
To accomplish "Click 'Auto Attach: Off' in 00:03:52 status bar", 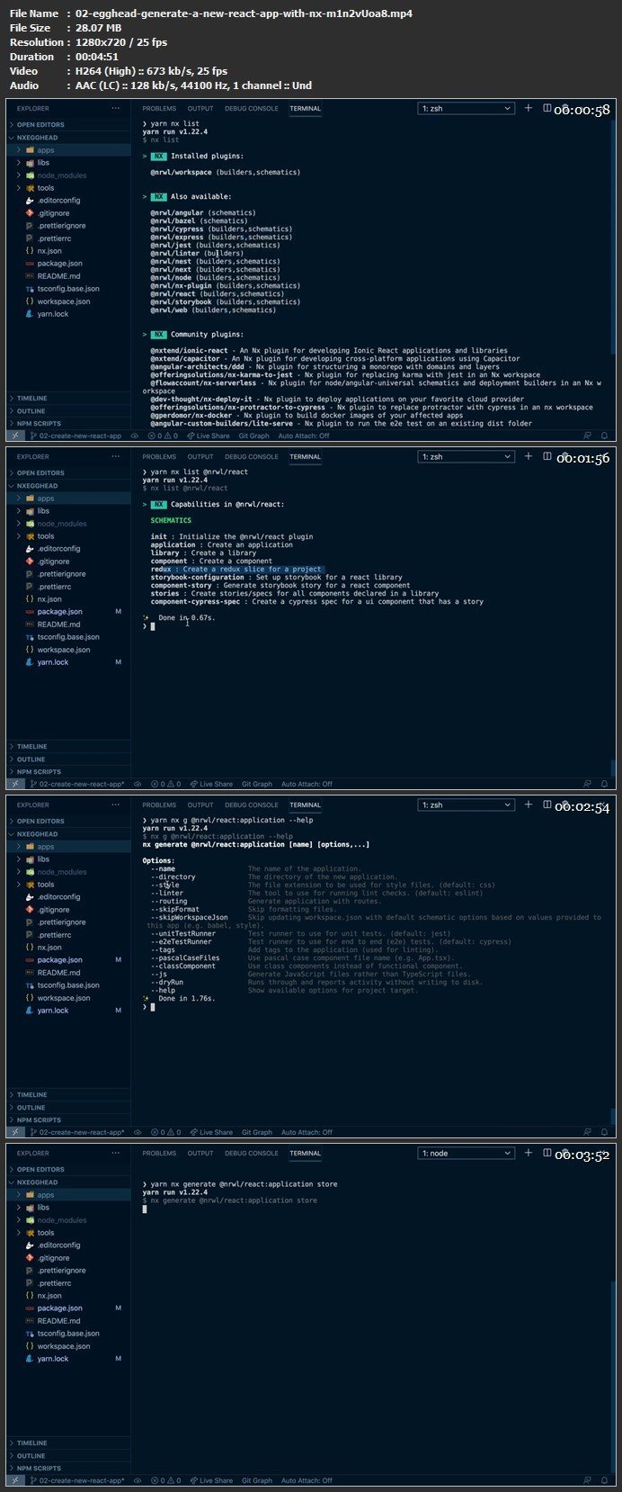I will click(x=307, y=1480).
